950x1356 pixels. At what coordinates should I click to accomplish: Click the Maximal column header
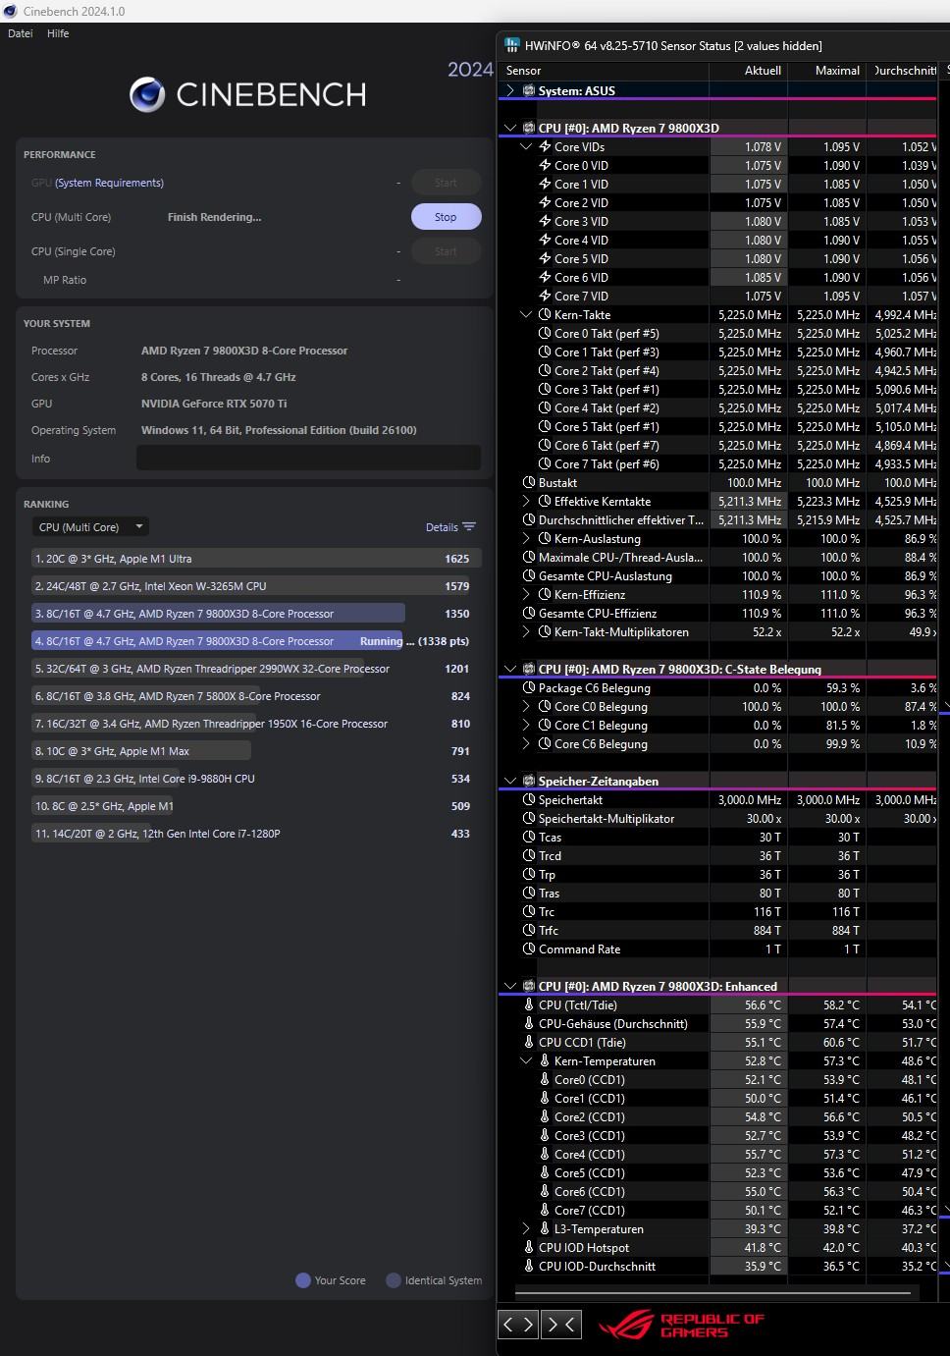pyautogui.click(x=827, y=71)
